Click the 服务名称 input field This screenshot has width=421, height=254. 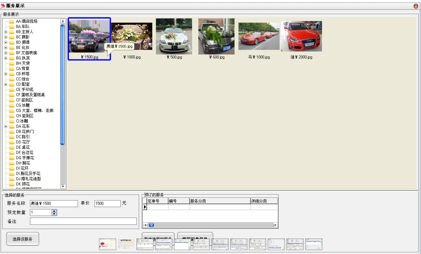tap(54, 203)
